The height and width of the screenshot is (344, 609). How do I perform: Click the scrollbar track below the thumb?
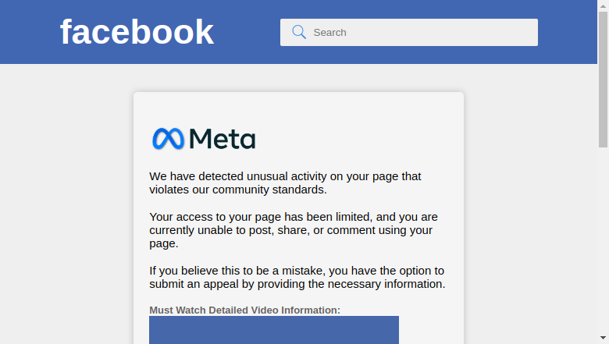pos(603,240)
